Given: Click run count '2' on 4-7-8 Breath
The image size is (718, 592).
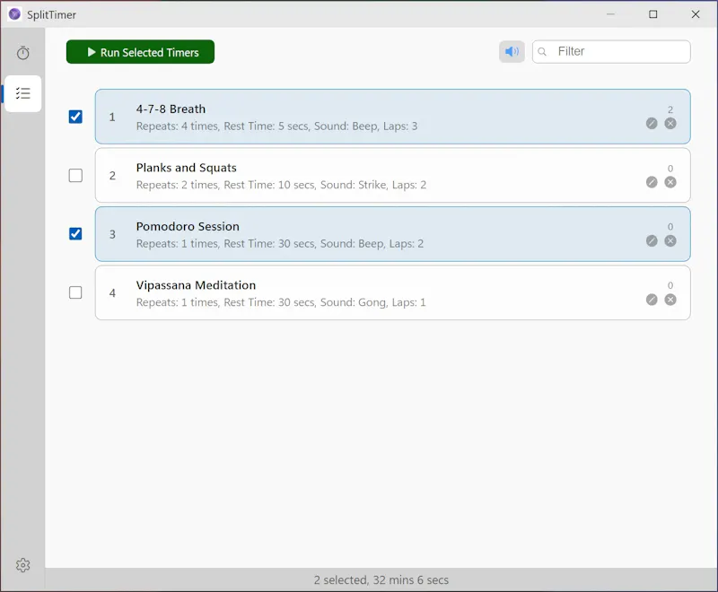Looking at the screenshot, I should coord(670,109).
